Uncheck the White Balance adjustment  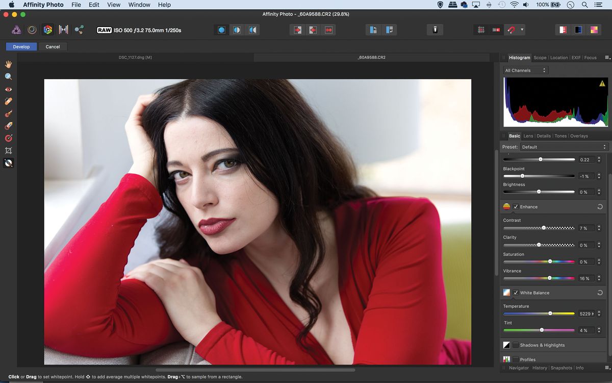pyautogui.click(x=516, y=293)
